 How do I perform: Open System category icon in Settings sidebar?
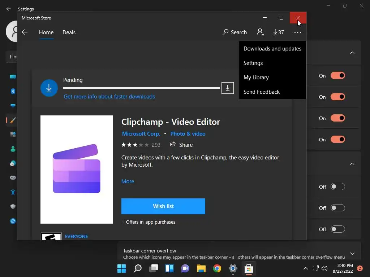(x=13, y=77)
